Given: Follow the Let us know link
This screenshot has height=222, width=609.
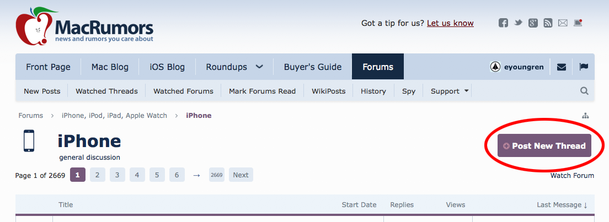Looking at the screenshot, I should [450, 23].
